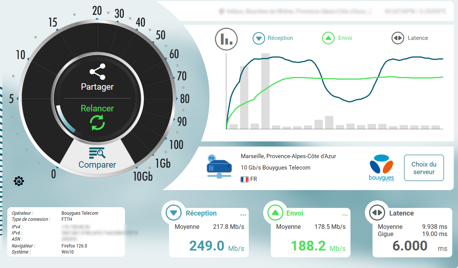Viewport: 458px width, 268px height.
Task: Click the Comparer search-list icon
Action: pos(97,153)
